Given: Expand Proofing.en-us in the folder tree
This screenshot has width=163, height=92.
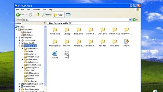Looking at the screenshot, I should [23, 67].
